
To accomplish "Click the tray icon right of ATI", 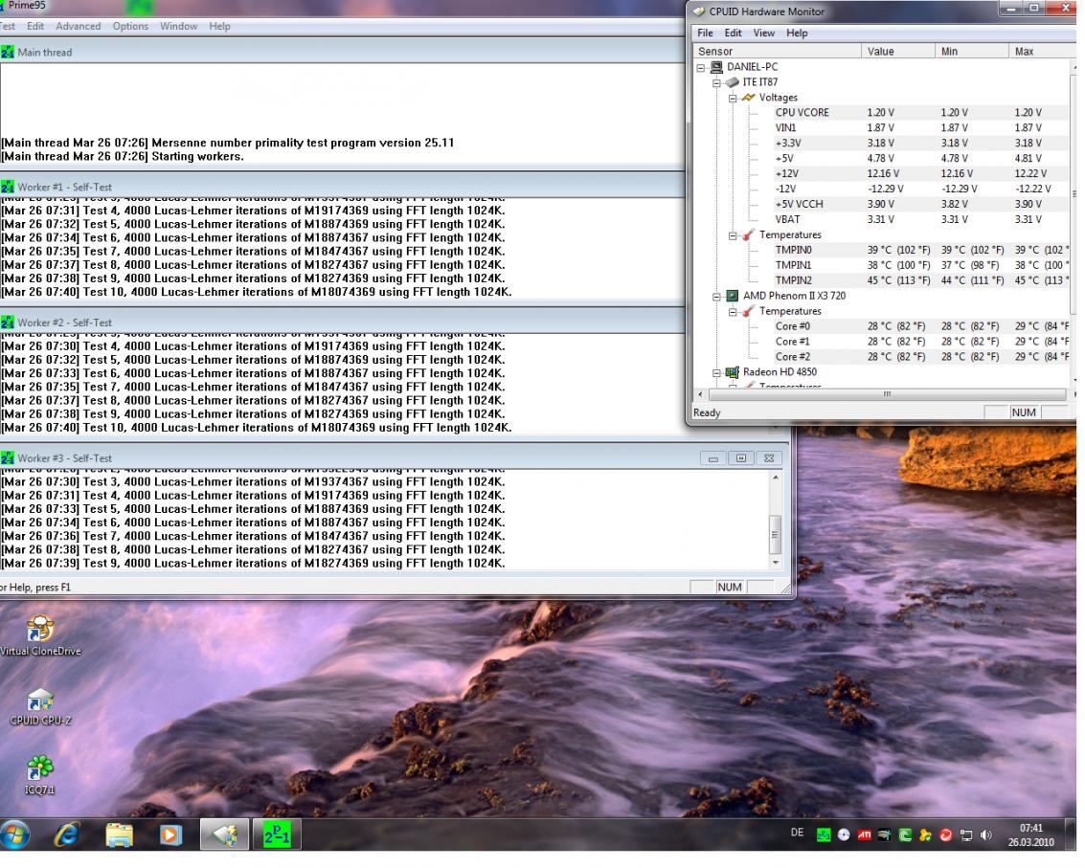I will pos(884,835).
